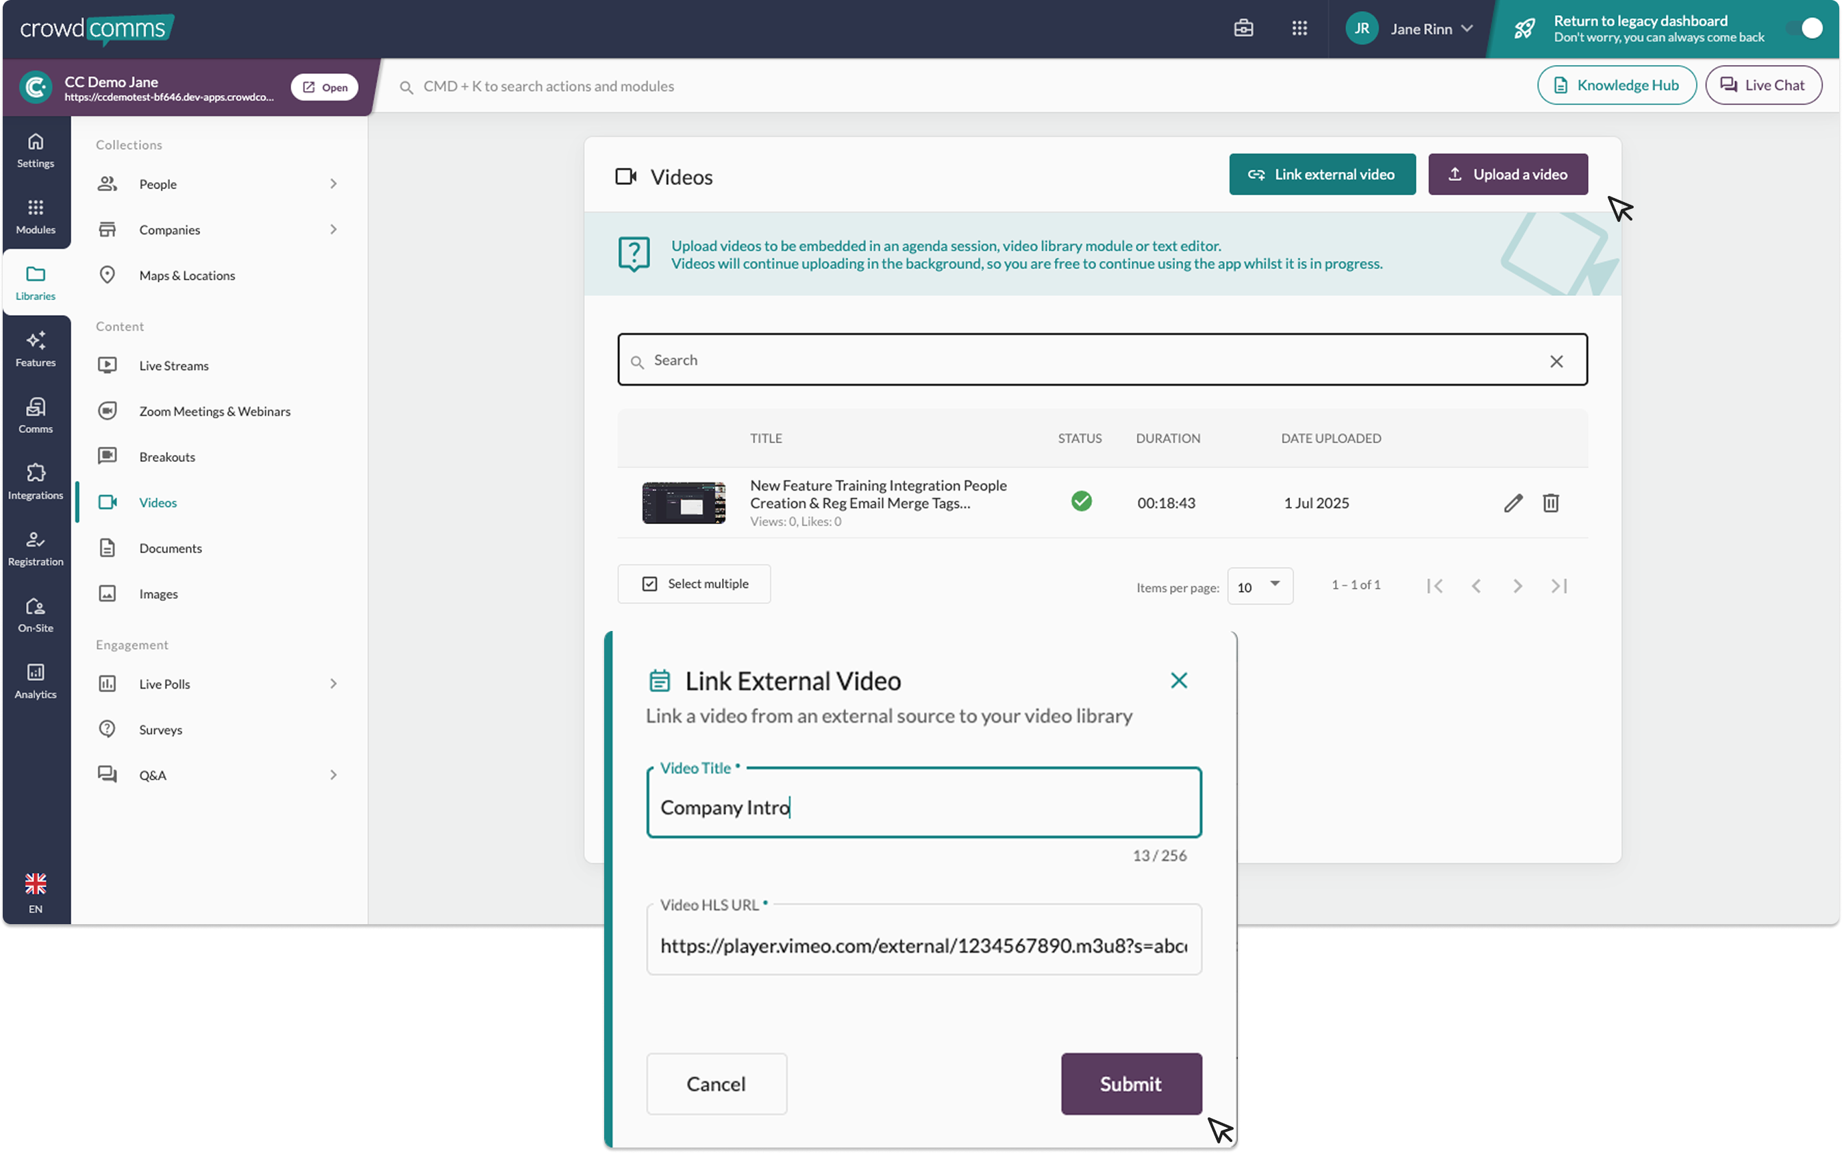
Task: Click the On-Site sidebar icon
Action: coord(35,614)
